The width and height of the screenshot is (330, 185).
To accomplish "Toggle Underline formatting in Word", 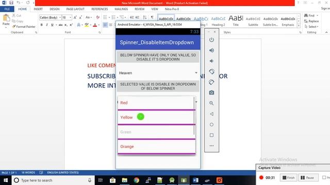I will coord(52,25).
